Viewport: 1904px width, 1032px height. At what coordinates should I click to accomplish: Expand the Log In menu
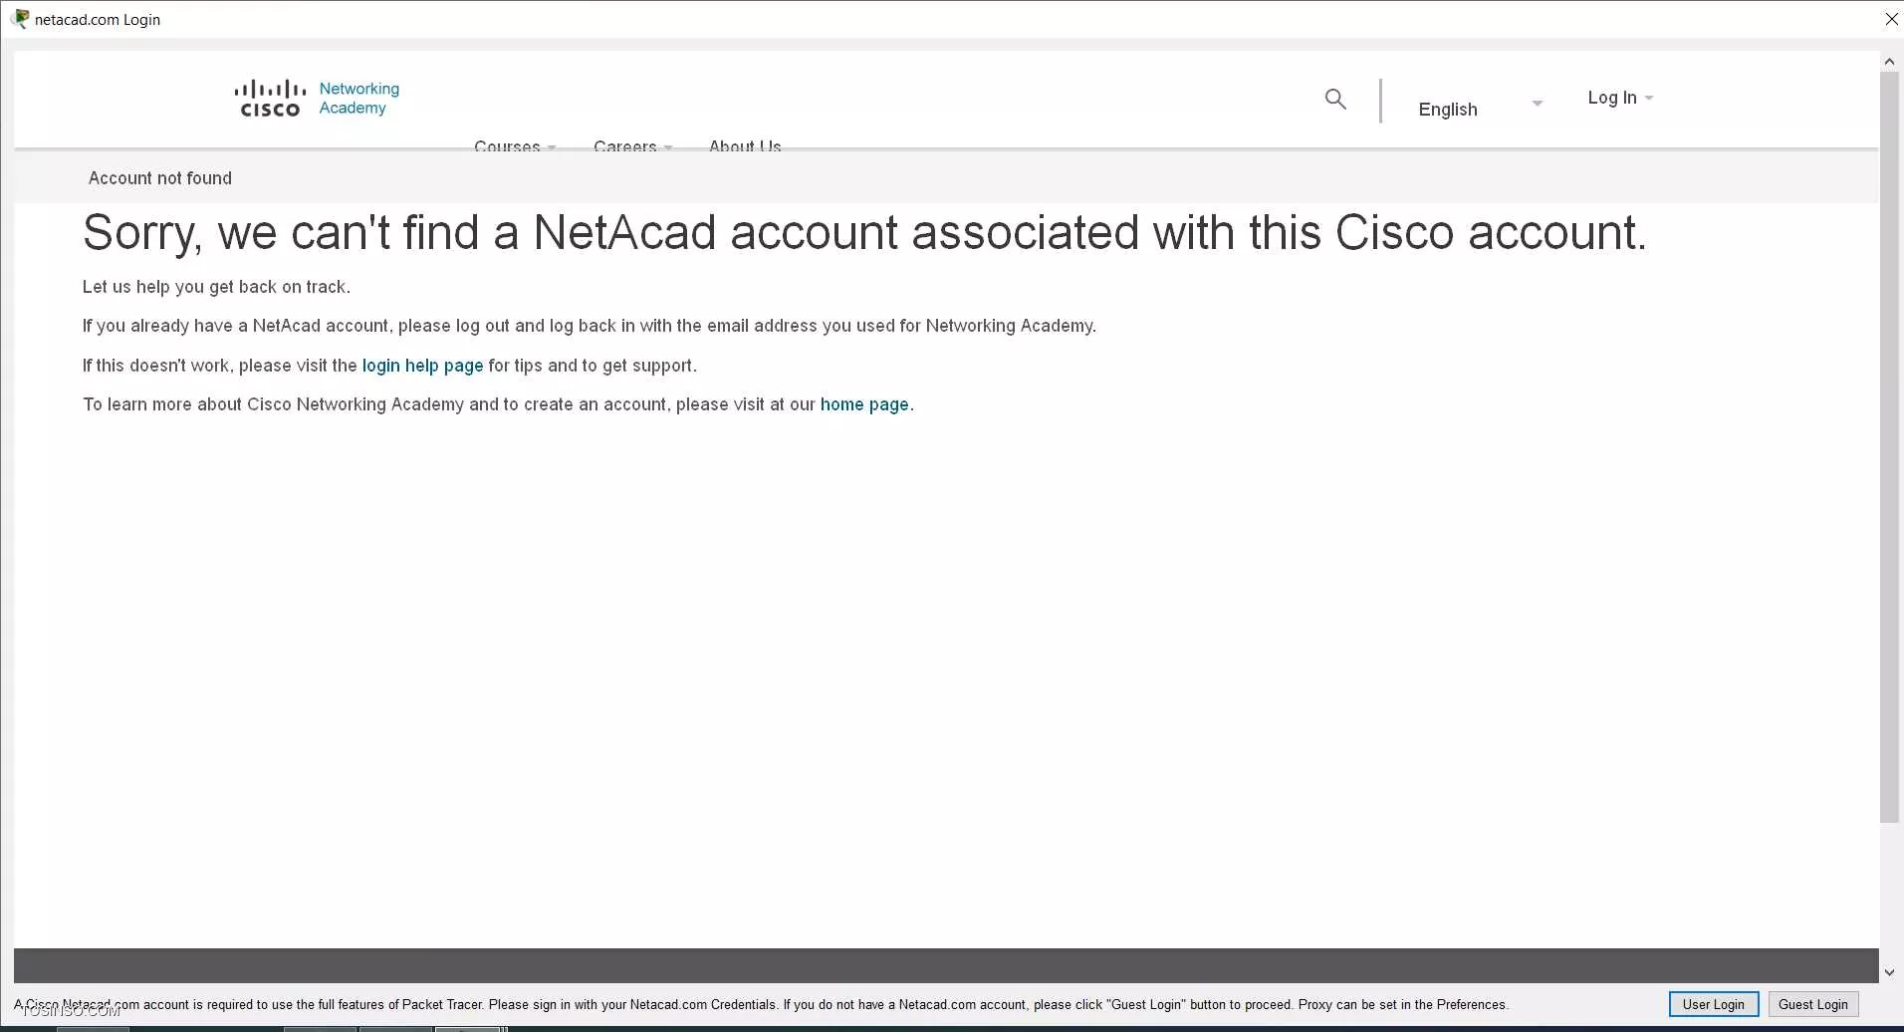click(x=1620, y=98)
